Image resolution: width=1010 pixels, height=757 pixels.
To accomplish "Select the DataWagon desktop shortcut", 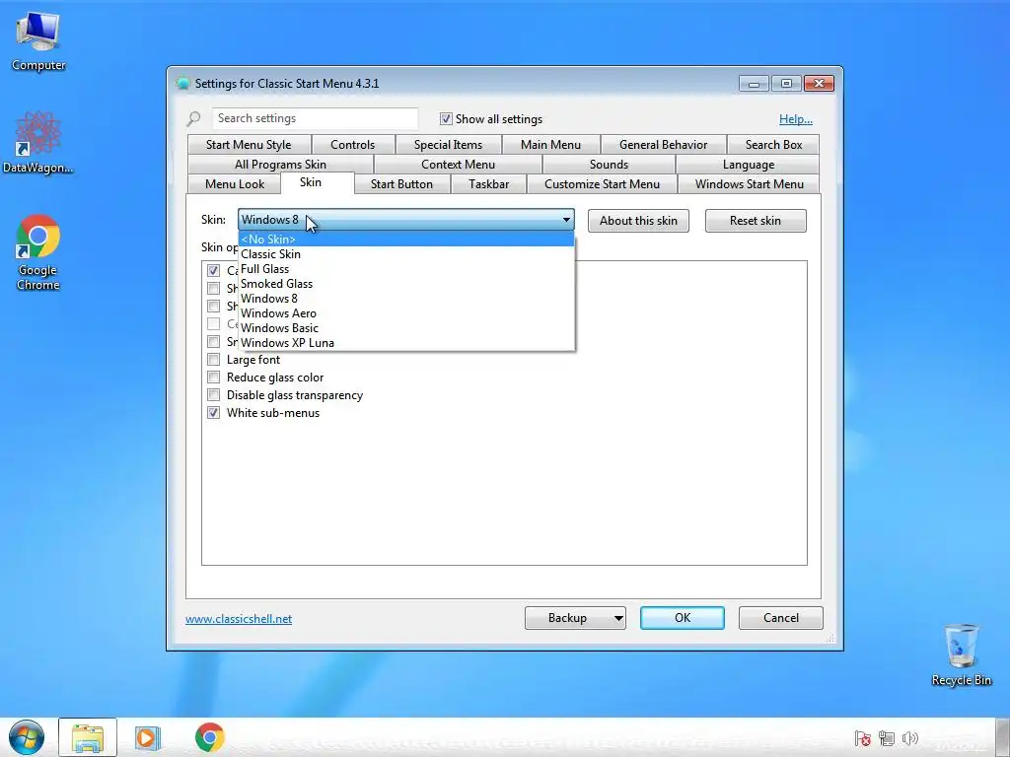I will [x=37, y=142].
